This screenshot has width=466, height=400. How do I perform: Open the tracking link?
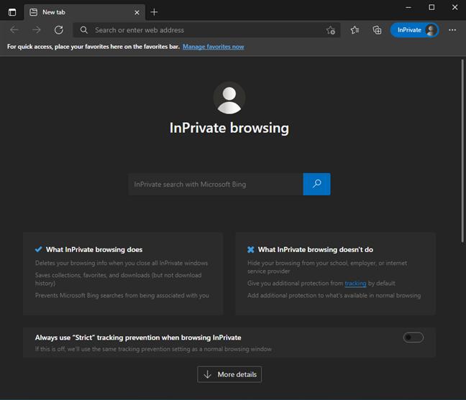click(355, 284)
